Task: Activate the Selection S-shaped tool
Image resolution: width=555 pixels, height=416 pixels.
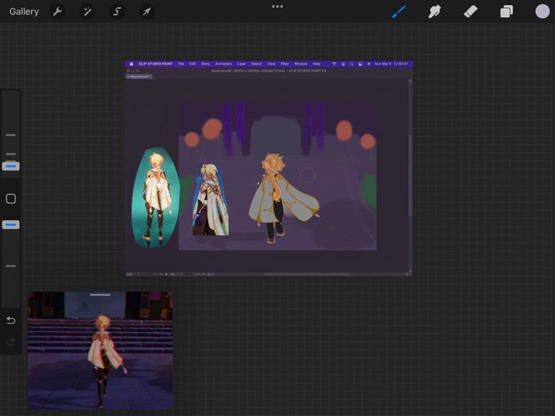Action: 117,11
